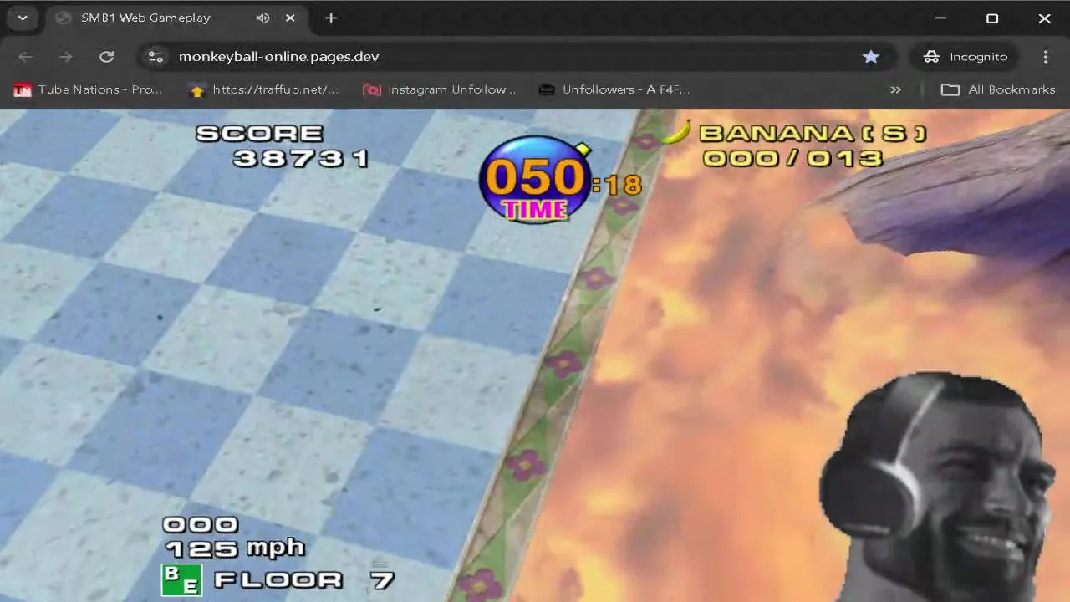The image size is (1070, 602).
Task: Open the Unfollowers - A F4F bookmark
Action: 614,89
